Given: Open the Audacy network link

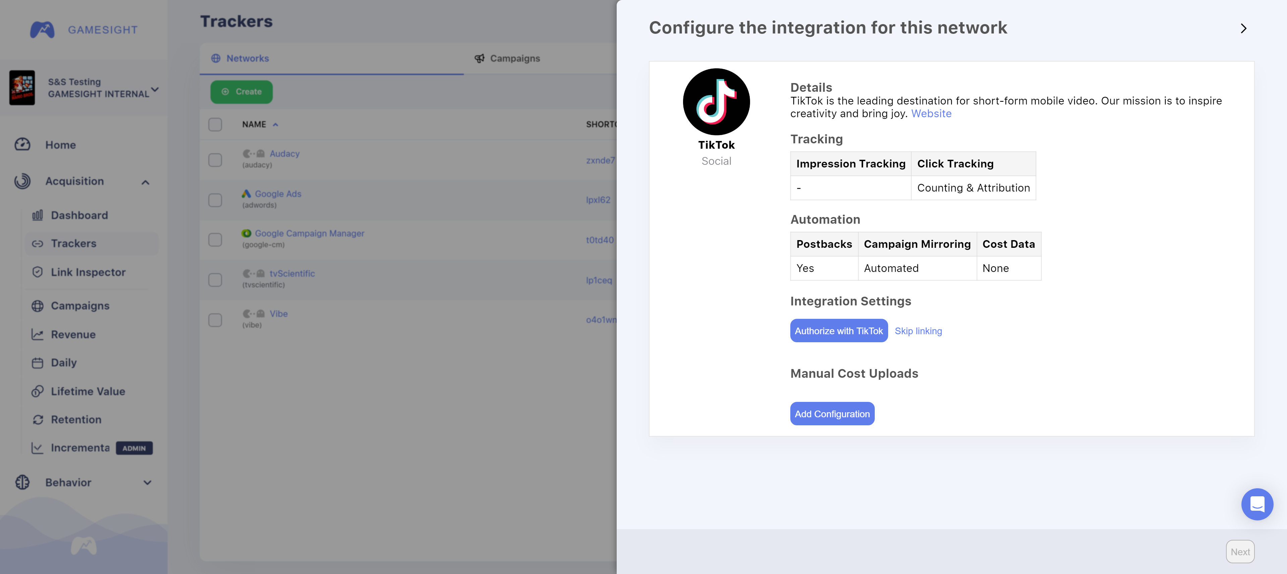Looking at the screenshot, I should click(284, 154).
